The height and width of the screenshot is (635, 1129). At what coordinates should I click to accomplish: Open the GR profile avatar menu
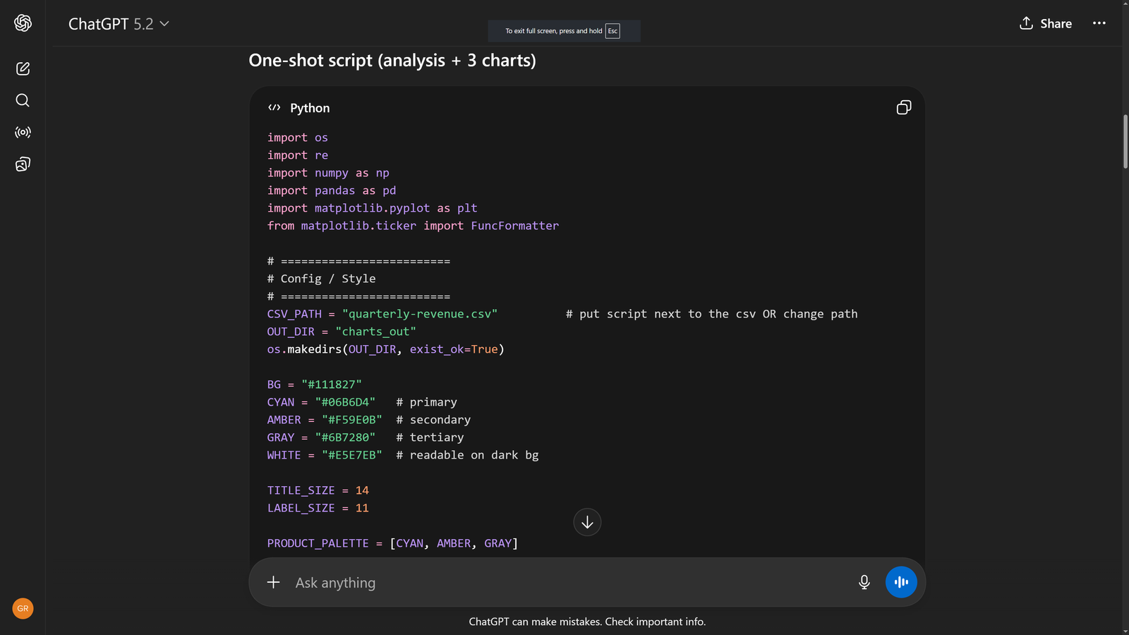[x=22, y=607]
